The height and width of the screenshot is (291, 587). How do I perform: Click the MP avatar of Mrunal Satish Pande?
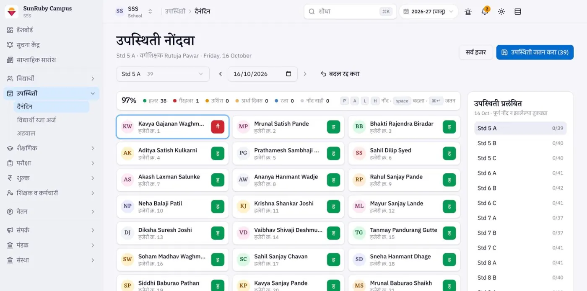243,126
